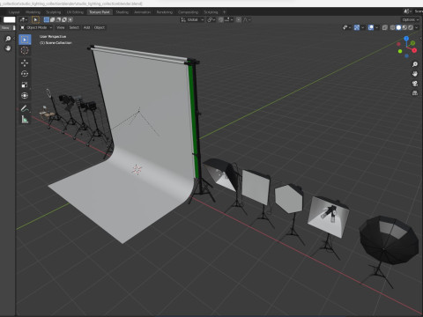The width and height of the screenshot is (423, 317).
Task: Open the Global transform orientation dropdown
Action: (x=192, y=19)
